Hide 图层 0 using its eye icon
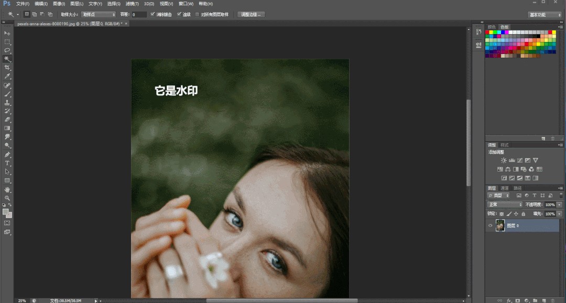This screenshot has width=566, height=303. pos(491,225)
